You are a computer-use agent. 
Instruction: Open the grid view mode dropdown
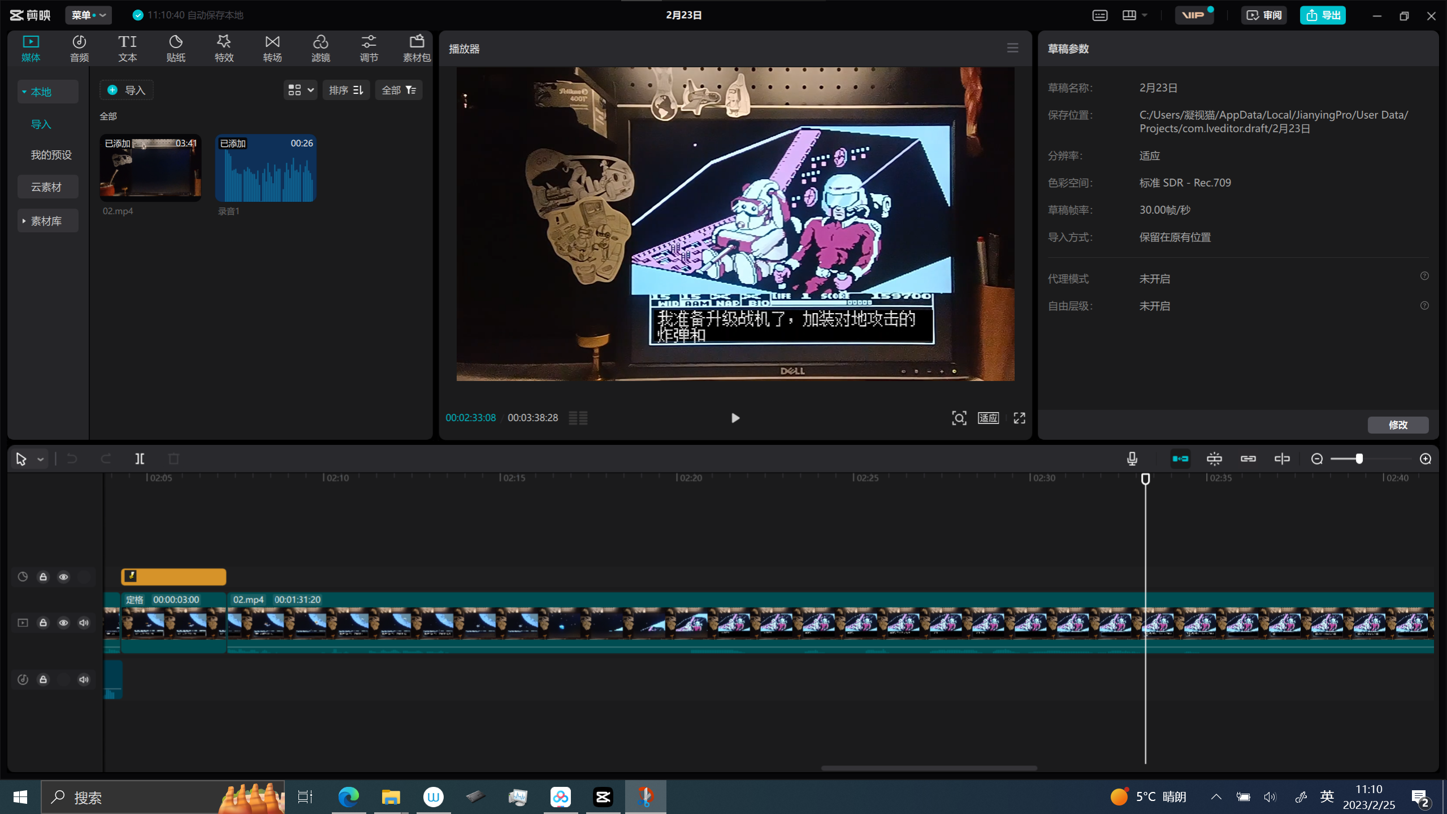click(301, 90)
